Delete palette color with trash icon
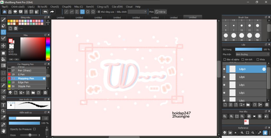271x138 pixels. (x=16, y=28)
